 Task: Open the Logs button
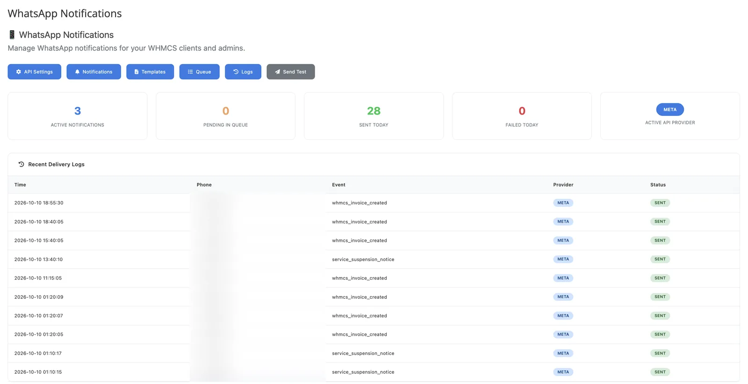243,72
